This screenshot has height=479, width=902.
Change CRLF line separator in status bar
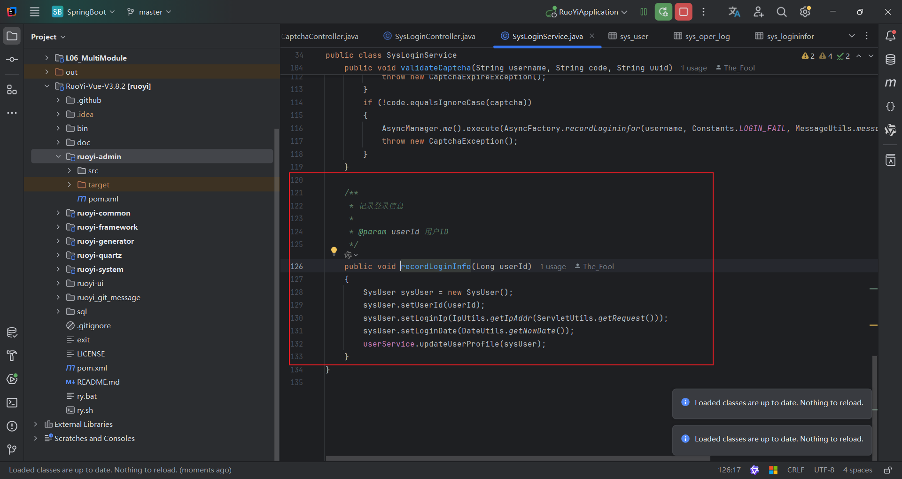point(795,470)
